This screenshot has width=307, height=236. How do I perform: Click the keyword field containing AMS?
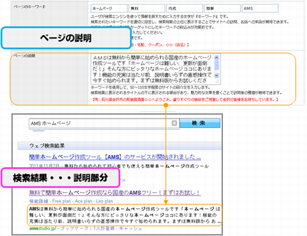(260, 9)
